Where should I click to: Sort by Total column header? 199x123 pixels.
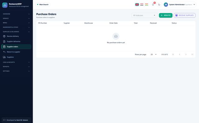[136, 23]
